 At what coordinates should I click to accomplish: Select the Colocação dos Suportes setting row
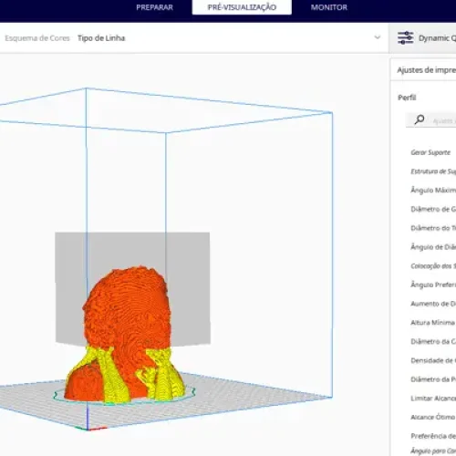pos(433,266)
